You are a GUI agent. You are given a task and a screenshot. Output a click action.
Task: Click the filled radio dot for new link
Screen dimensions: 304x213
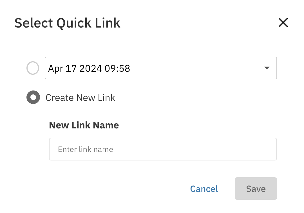click(x=33, y=98)
